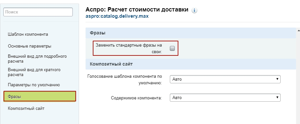Screen dimensions: 300x124
Task: Click the scrollbar up arrow
Action: tap(298, 31)
